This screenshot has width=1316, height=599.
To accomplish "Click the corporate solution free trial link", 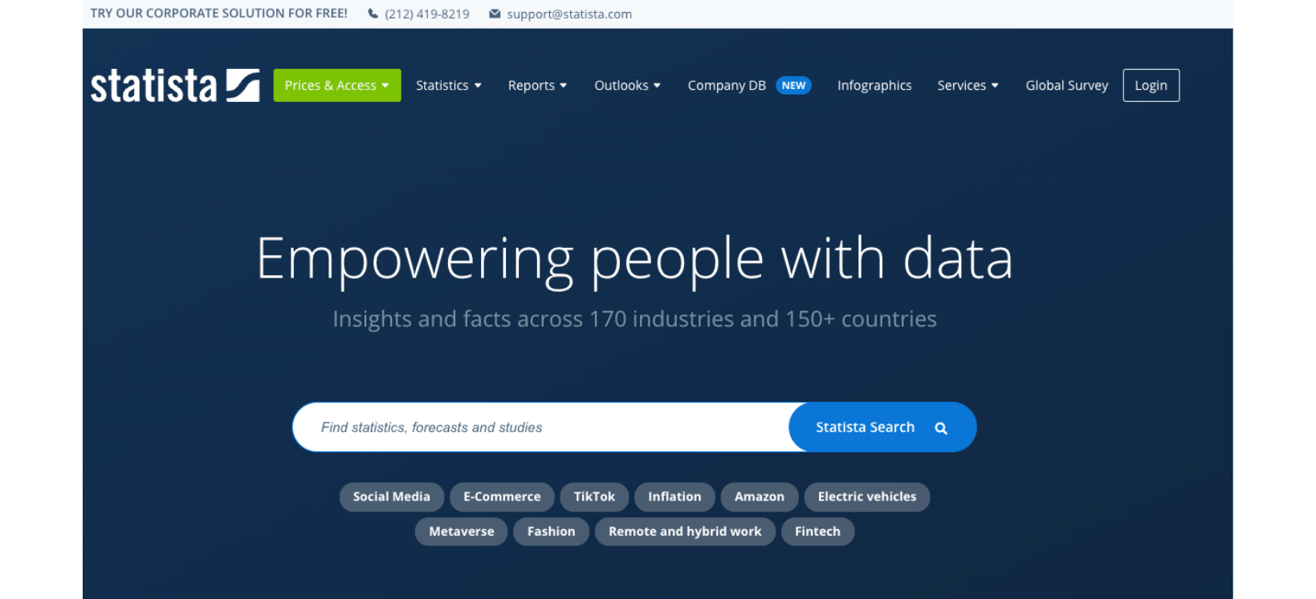I will [219, 14].
